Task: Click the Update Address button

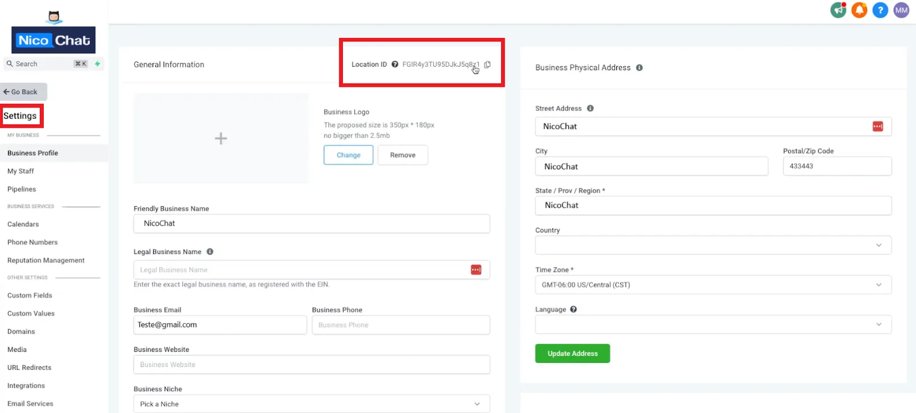Action: (572, 354)
